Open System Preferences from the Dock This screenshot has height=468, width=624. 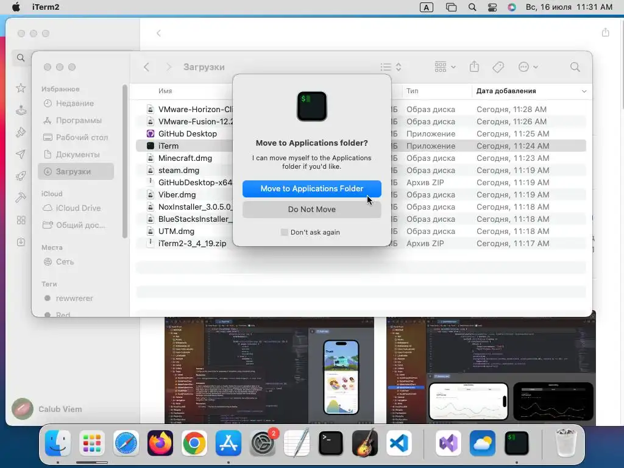click(263, 443)
